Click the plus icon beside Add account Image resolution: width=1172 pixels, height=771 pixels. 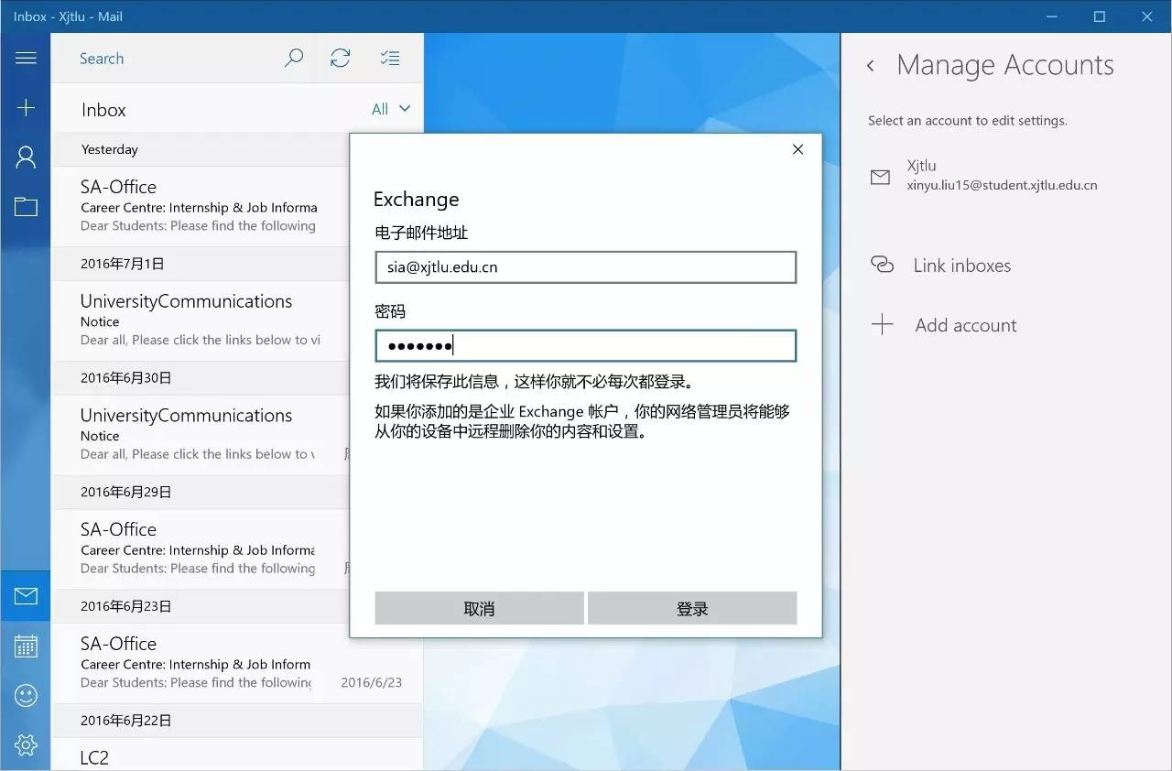tap(882, 324)
